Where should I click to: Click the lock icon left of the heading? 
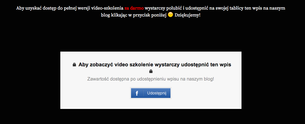point(74,65)
